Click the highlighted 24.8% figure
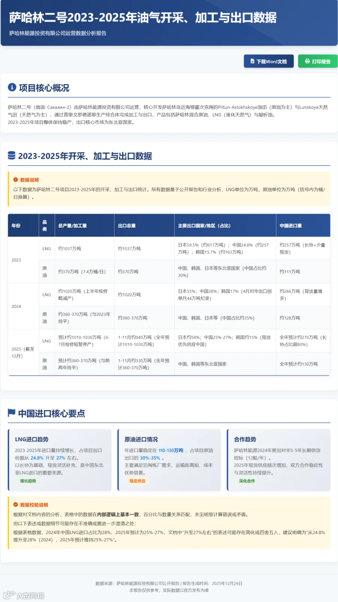 pos(37,458)
